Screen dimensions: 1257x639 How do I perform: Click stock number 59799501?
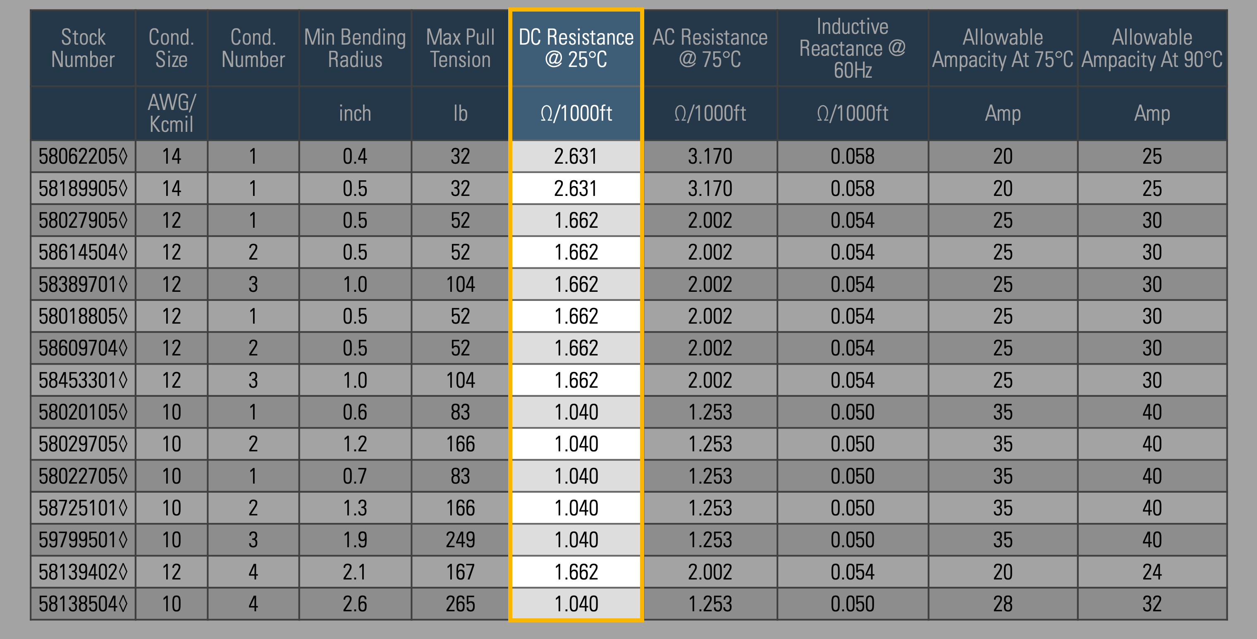[83, 540]
